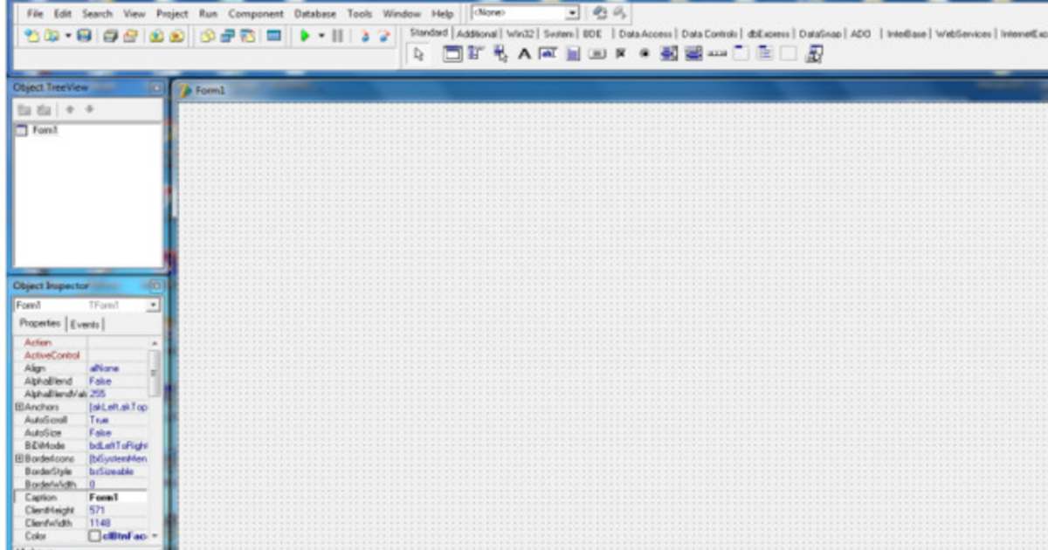Switch to the Additional palette tab
The image size is (1048, 550).
coord(477,33)
